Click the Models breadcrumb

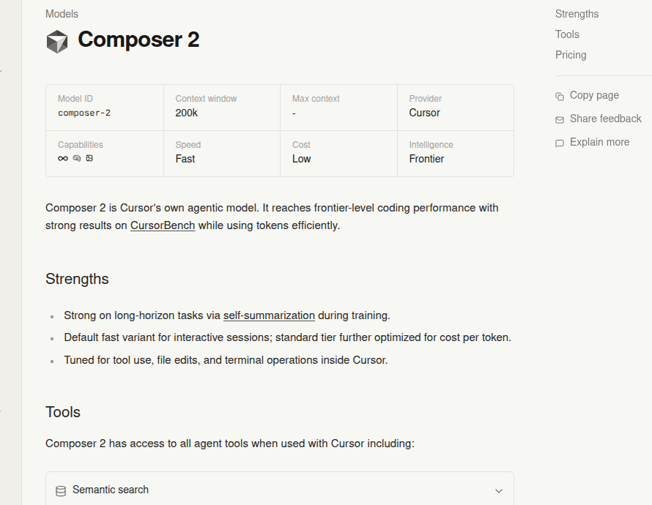[x=62, y=14]
